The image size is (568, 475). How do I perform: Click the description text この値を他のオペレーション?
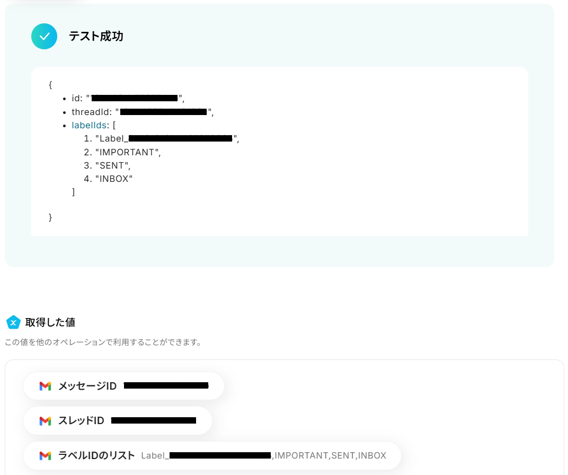(x=104, y=342)
